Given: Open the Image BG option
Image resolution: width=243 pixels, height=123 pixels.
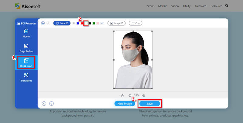Looking at the screenshot, I should tap(116, 23).
